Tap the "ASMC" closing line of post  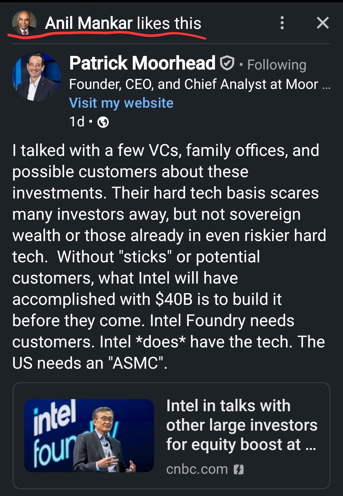tap(90, 363)
